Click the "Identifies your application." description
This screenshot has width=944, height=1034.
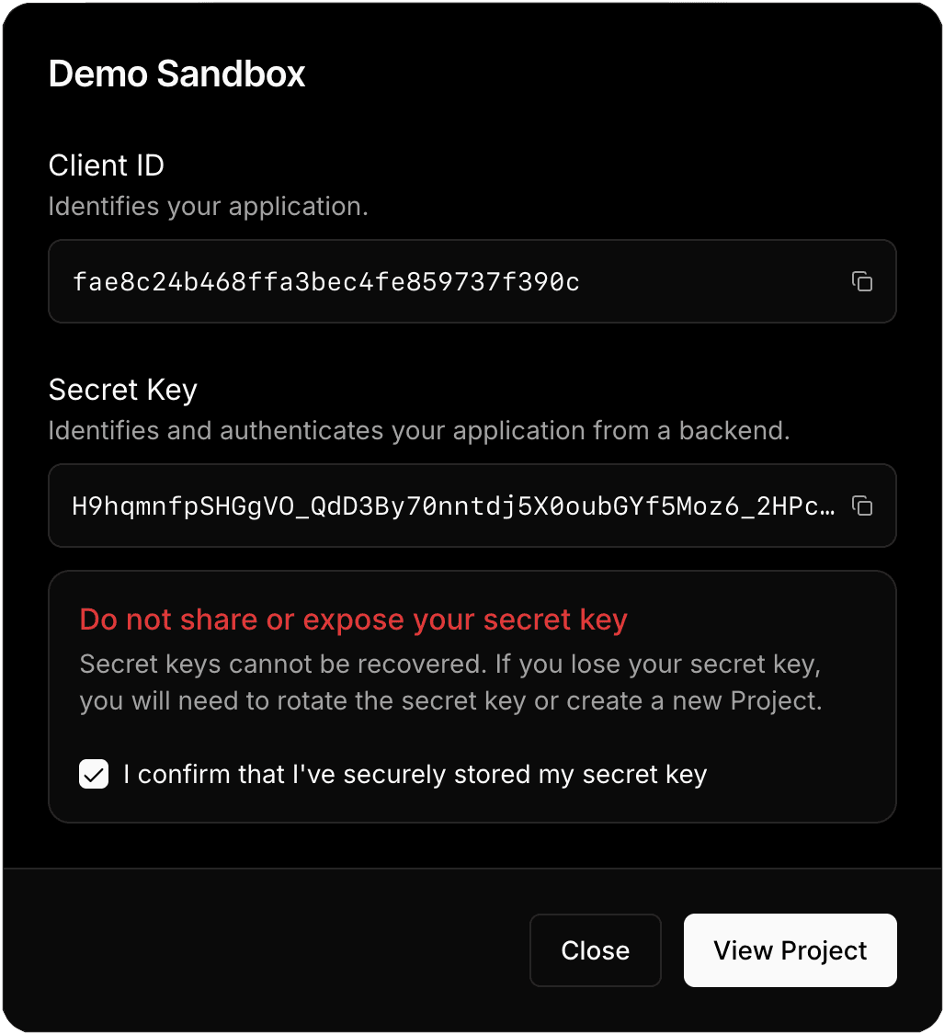pos(208,206)
